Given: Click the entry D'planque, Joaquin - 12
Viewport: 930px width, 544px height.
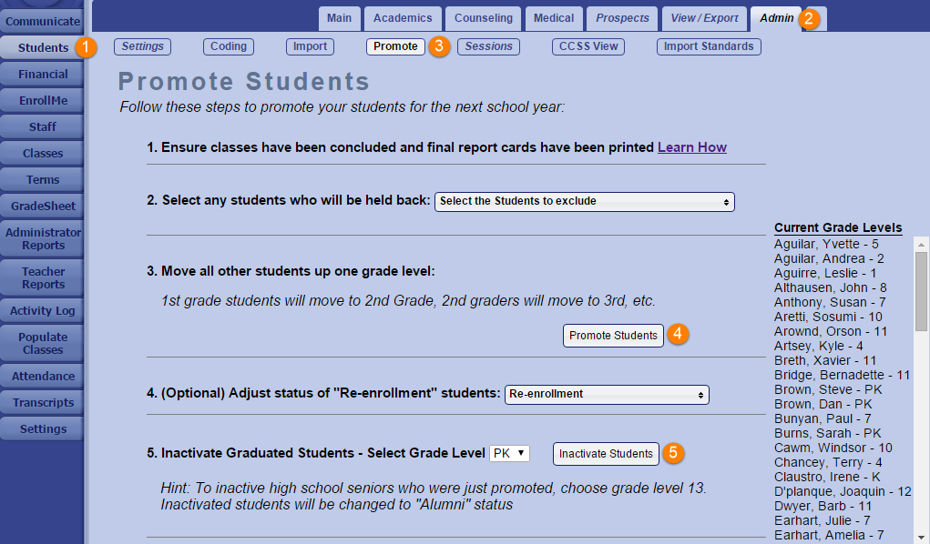Looking at the screenshot, I should 843,492.
